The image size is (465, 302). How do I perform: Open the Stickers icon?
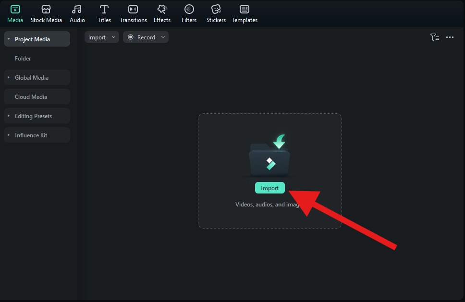[216, 9]
